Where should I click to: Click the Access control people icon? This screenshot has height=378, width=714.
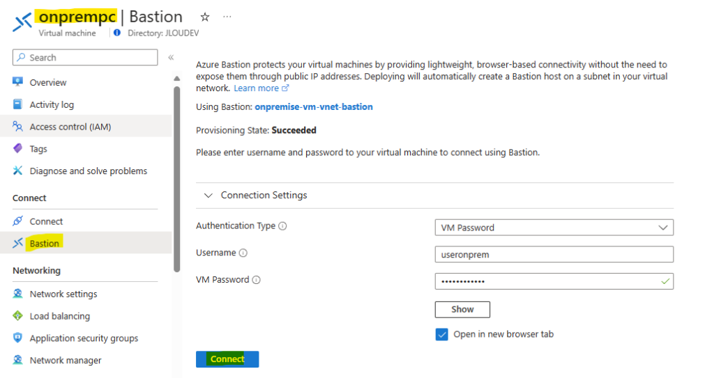pyautogui.click(x=17, y=127)
